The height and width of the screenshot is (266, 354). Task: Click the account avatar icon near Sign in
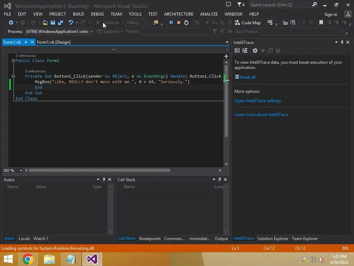[x=348, y=14]
